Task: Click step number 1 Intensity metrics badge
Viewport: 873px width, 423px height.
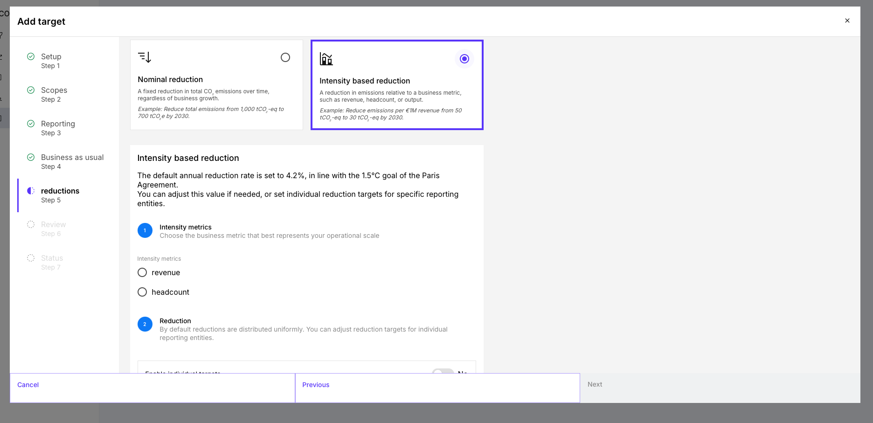Action: 145,230
